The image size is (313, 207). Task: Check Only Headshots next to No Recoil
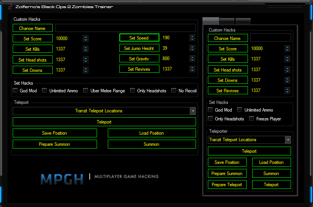tap(132, 91)
